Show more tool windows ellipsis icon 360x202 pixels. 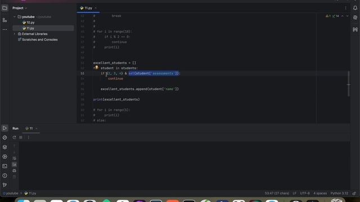tap(4, 30)
